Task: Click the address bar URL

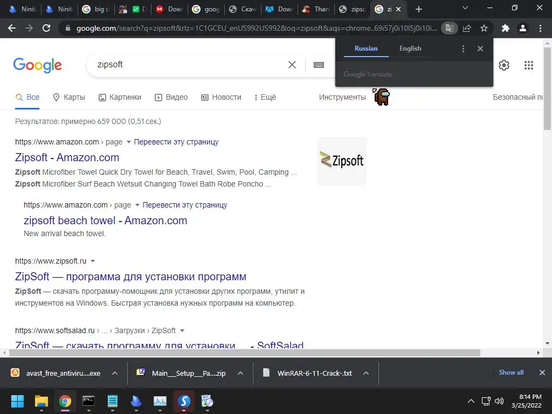Action: 256,28
